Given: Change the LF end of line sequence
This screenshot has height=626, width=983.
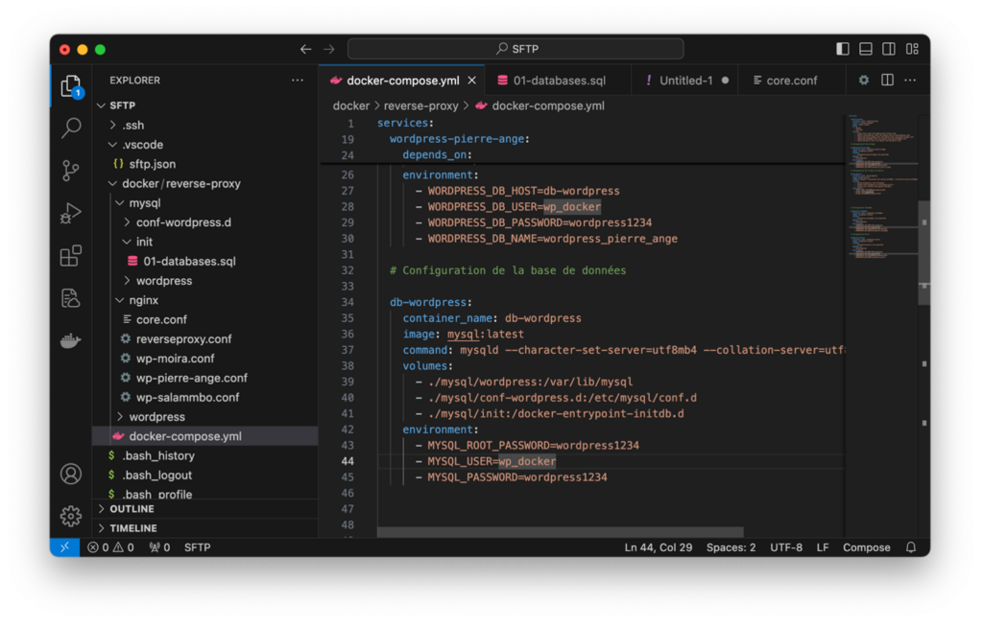Looking at the screenshot, I should pos(823,547).
